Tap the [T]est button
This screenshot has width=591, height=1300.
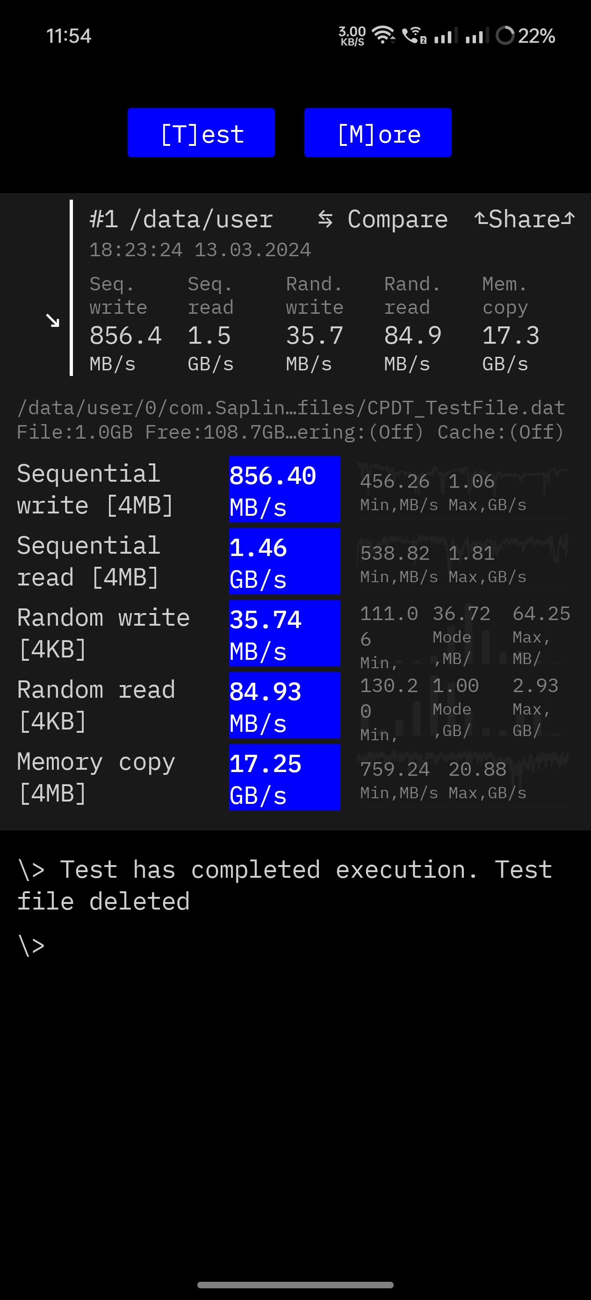pyautogui.click(x=201, y=133)
